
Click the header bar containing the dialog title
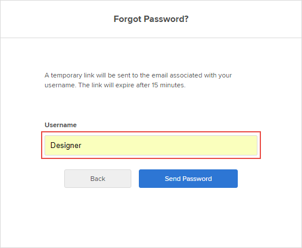point(151,19)
